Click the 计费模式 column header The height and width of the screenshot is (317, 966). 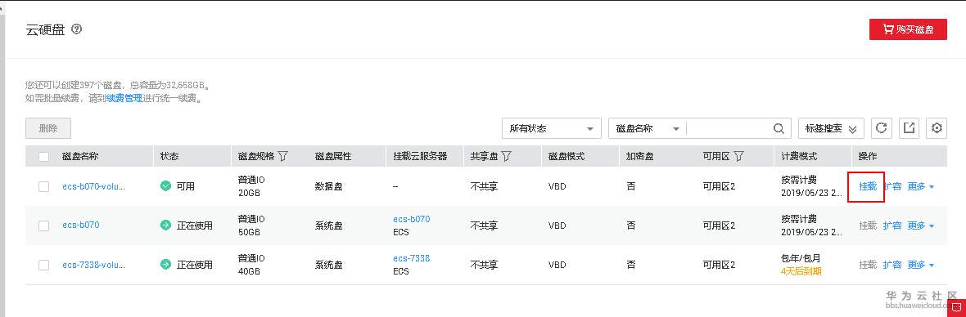(x=799, y=157)
